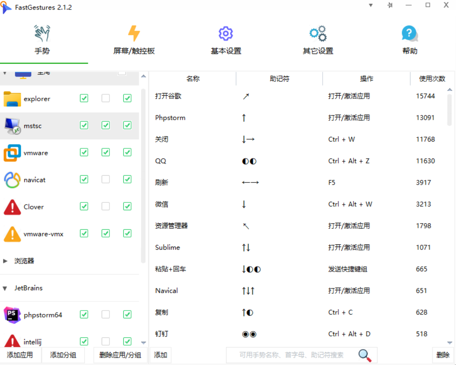Click the 微信 down-arrow gesture symbol
Screen dimensions: 456x365
[x=244, y=204]
